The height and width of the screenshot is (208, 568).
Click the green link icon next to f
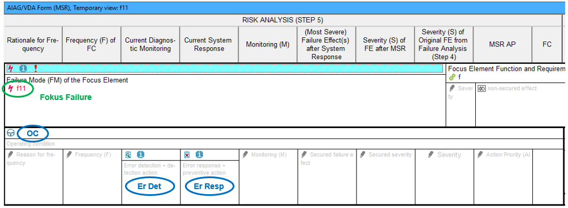tap(452, 77)
